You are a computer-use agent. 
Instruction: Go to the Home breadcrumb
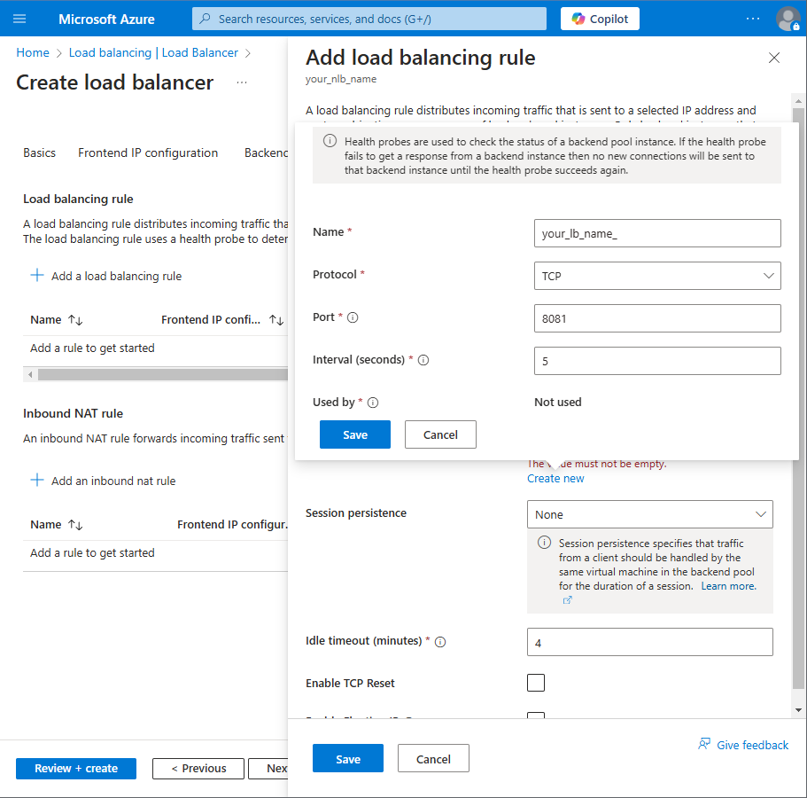[x=33, y=53]
